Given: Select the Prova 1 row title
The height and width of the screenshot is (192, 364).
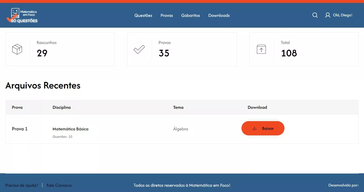Looking at the screenshot, I should [x=20, y=129].
